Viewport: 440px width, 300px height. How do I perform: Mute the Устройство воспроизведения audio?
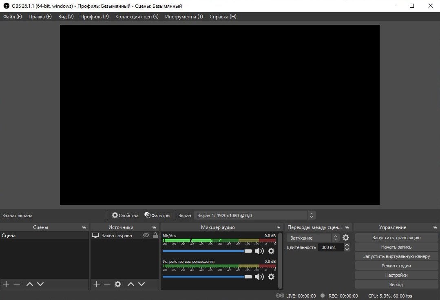(259, 277)
